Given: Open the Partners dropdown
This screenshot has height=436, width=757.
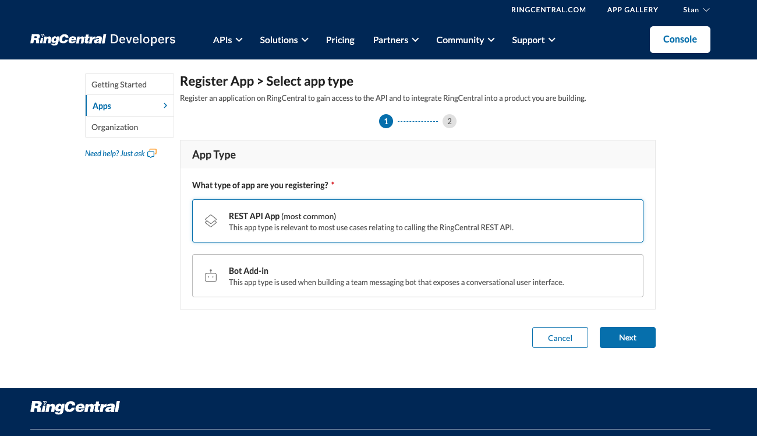Looking at the screenshot, I should point(396,40).
